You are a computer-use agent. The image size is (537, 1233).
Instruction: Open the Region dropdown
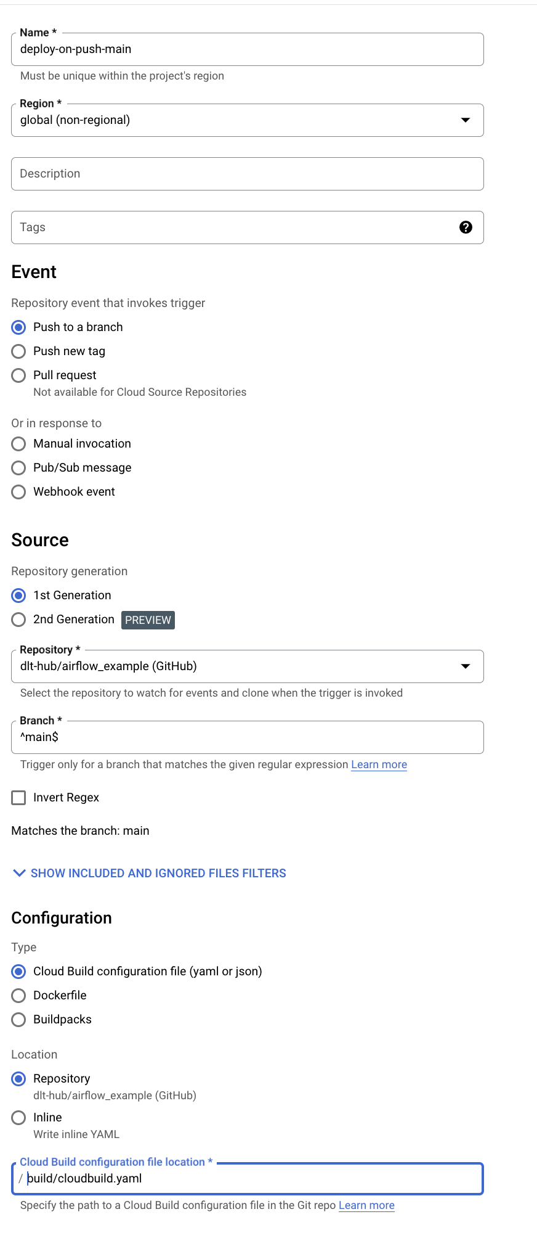pyautogui.click(x=247, y=120)
